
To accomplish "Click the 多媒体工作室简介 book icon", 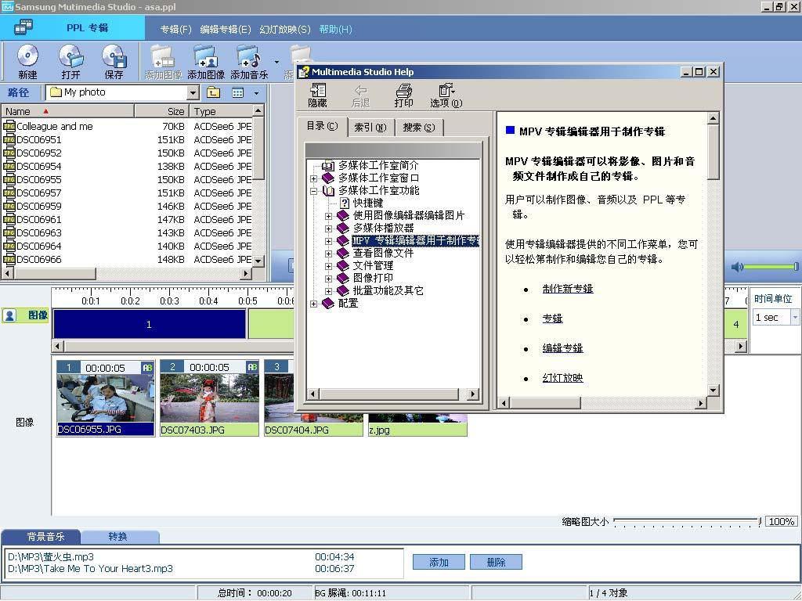I will [328, 166].
